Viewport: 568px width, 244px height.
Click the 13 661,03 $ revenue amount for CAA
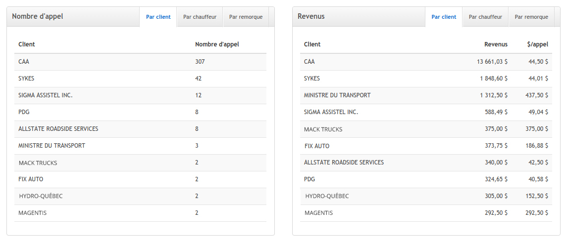click(x=492, y=62)
